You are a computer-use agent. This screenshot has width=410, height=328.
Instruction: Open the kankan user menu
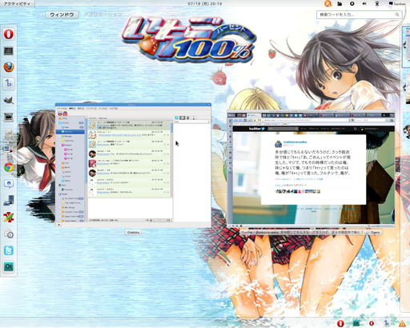tap(397, 4)
